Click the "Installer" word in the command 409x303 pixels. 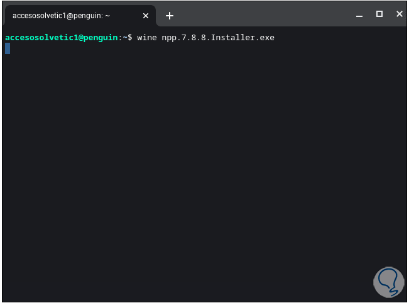pyautogui.click(x=233, y=38)
